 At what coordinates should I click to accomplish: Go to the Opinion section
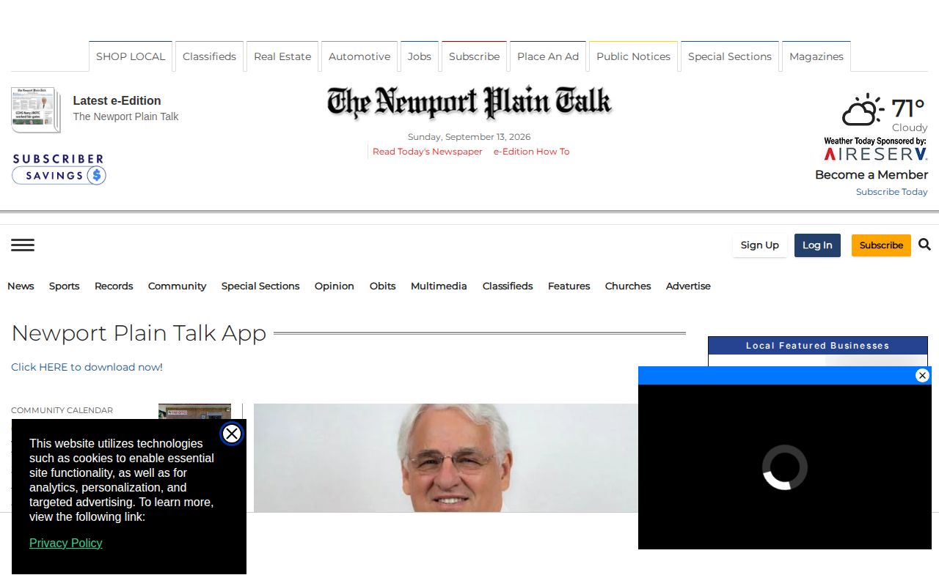335,286
